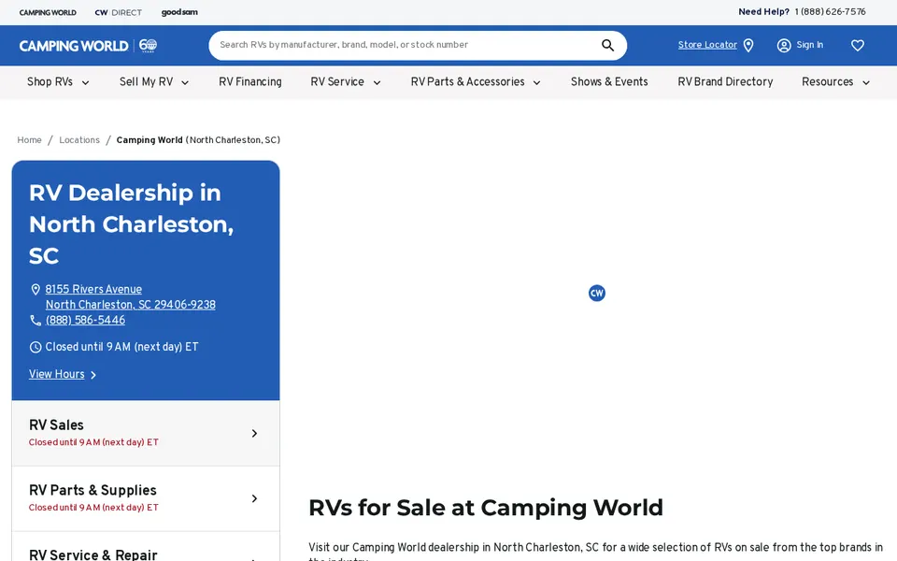Select the RV Sales heading text

56,425
